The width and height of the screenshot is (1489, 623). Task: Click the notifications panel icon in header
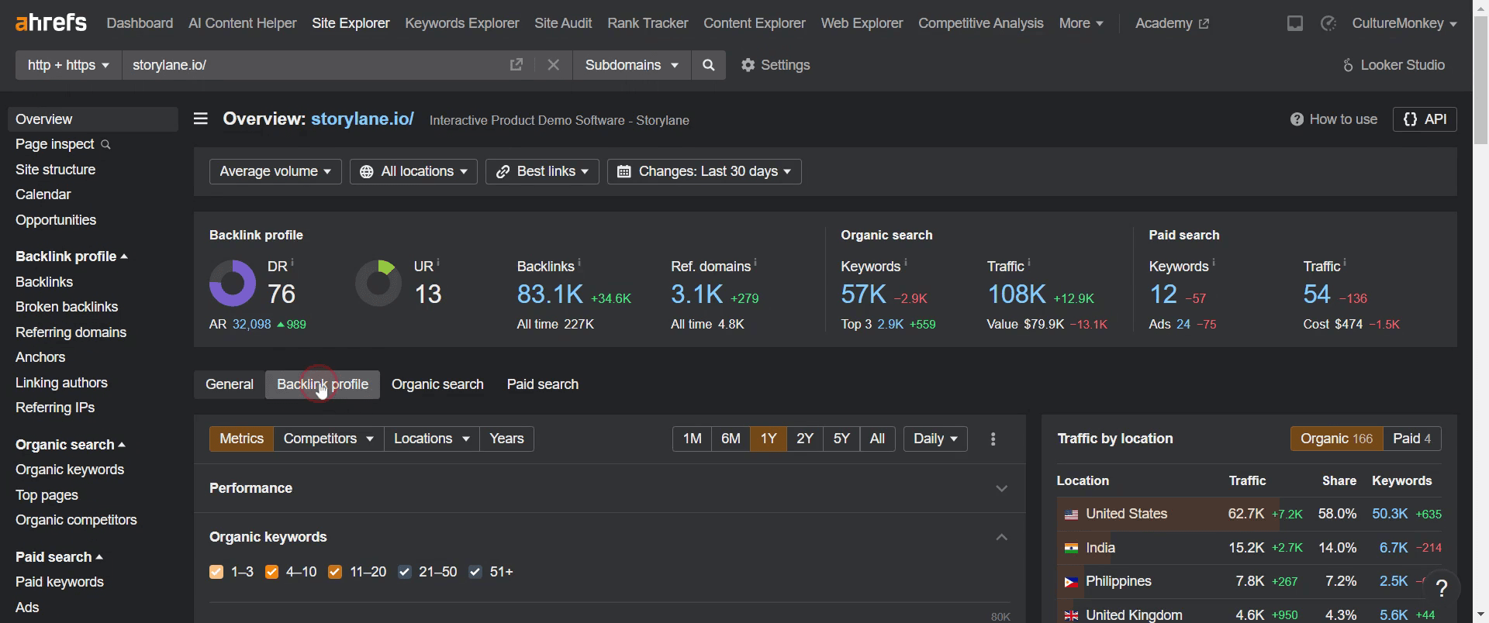[1295, 23]
